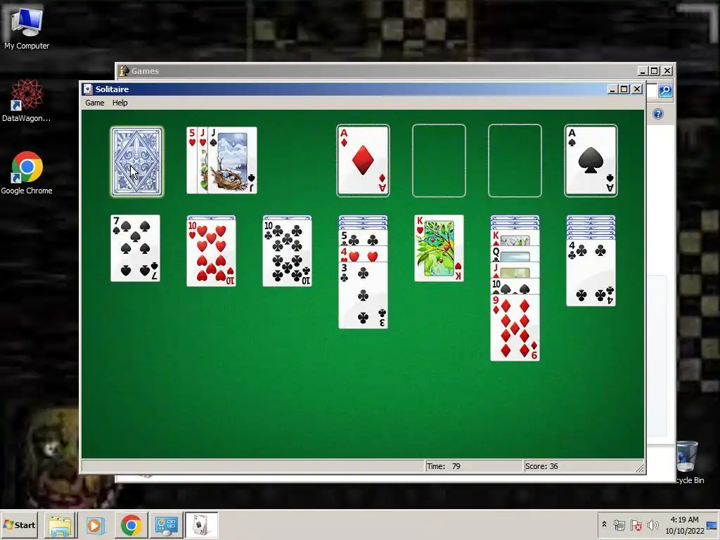Open My Computer desktop icon
This screenshot has width=720, height=540.
coord(27,28)
